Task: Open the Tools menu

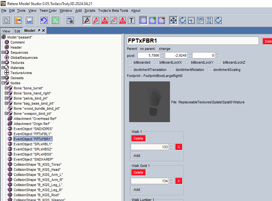Action: coord(21,10)
